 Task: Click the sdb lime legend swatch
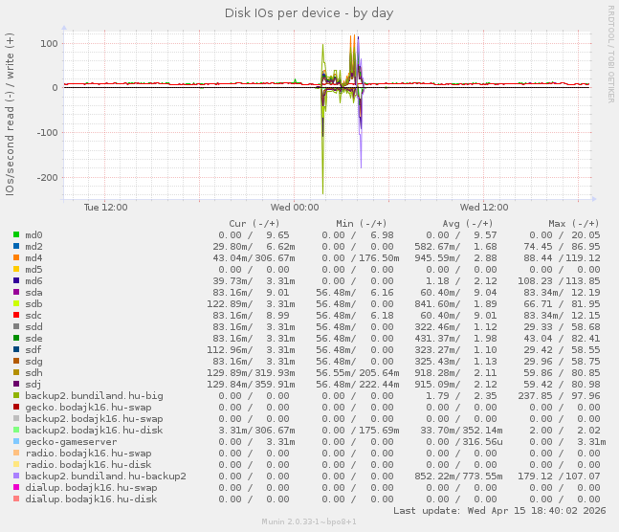pyautogui.click(x=16, y=303)
